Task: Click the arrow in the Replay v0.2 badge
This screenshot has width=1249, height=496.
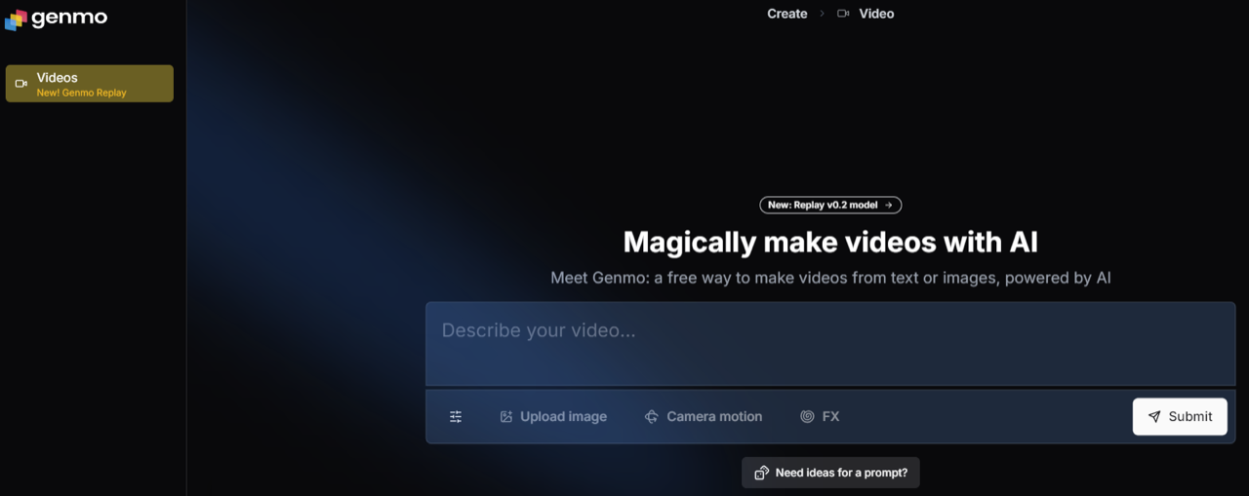Action: [x=888, y=205]
